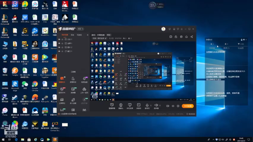Select the third scene tab

click(x=79, y=35)
